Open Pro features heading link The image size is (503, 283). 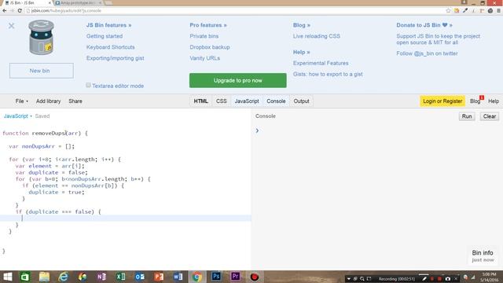pyautogui.click(x=208, y=25)
